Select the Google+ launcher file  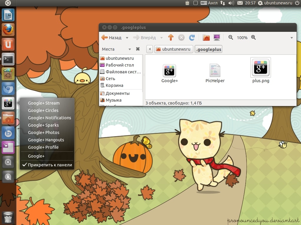[x=170, y=74]
